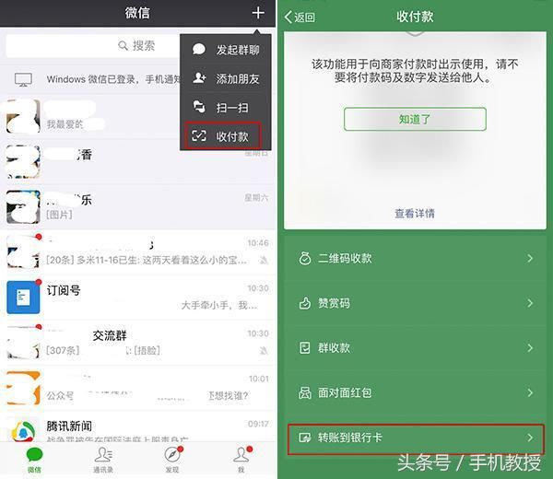
Task: Expand the 二维码收款 chevron arrow
Action: [530, 258]
